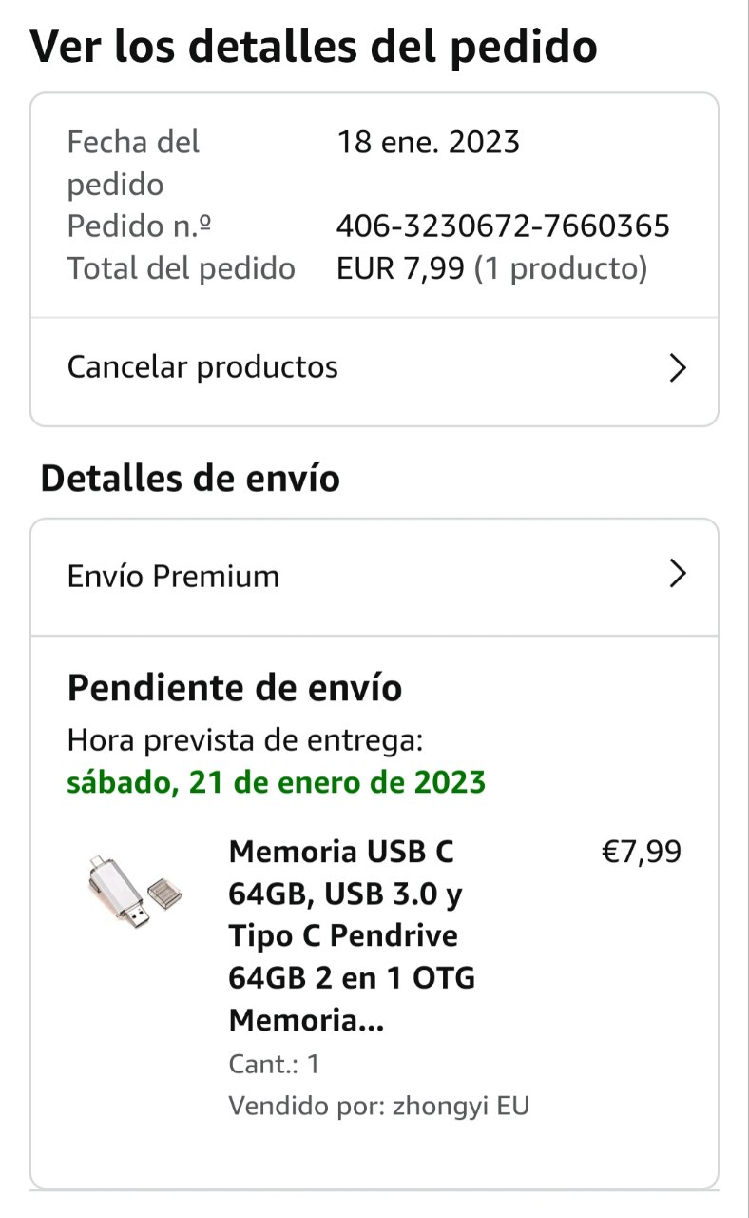This screenshot has width=749, height=1218.
Task: Tap the Cancelar productos label
Action: pyautogui.click(x=202, y=367)
